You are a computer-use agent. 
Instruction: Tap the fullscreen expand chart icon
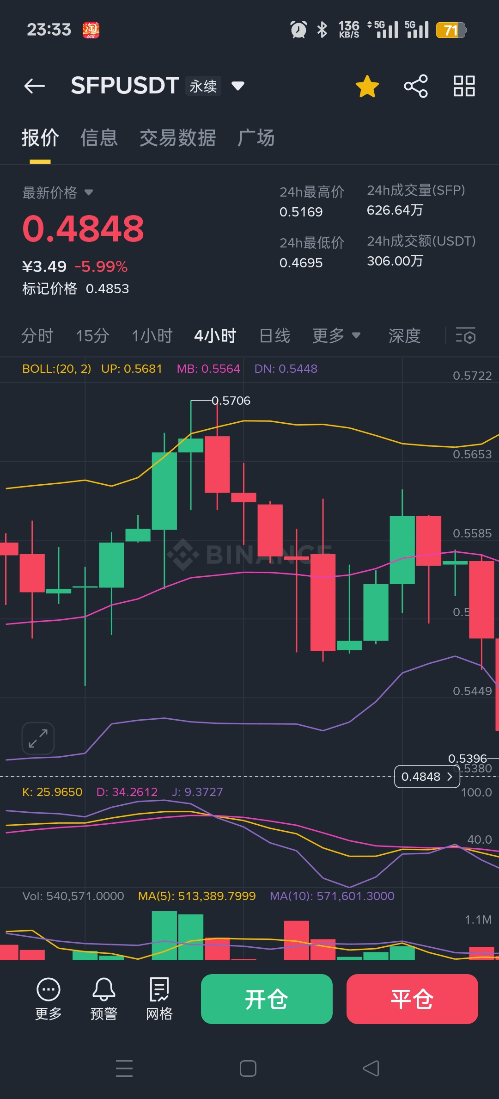38,738
